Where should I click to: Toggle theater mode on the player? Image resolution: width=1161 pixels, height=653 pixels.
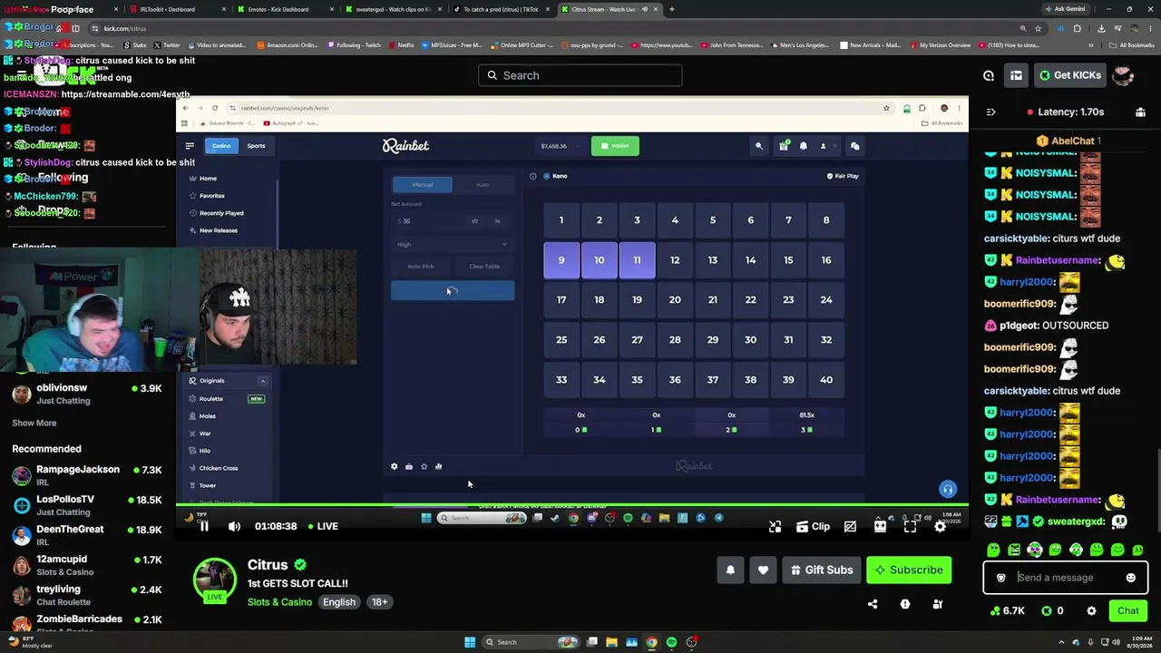pos(880,526)
